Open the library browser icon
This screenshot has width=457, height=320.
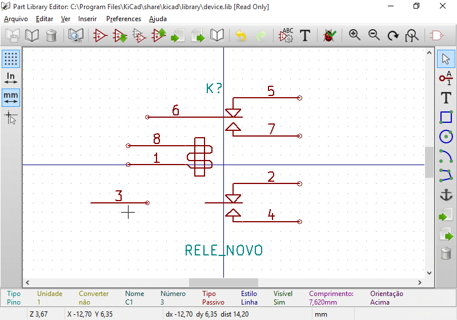coord(75,35)
